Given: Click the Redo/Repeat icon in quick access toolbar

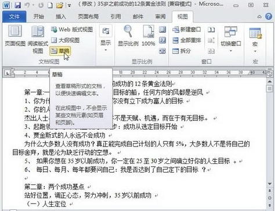Looking at the screenshot, I should tap(41, 5).
